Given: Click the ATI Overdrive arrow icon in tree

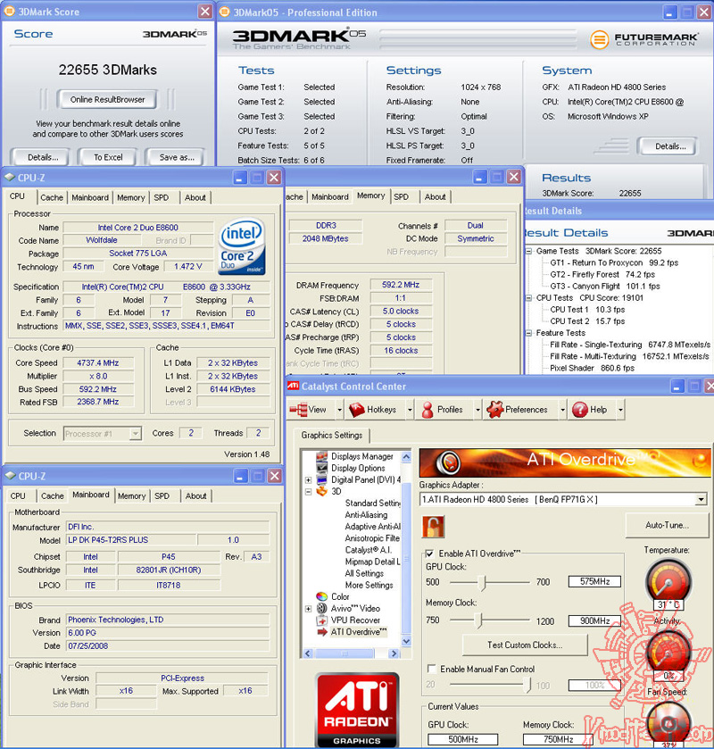Looking at the screenshot, I should (322, 632).
